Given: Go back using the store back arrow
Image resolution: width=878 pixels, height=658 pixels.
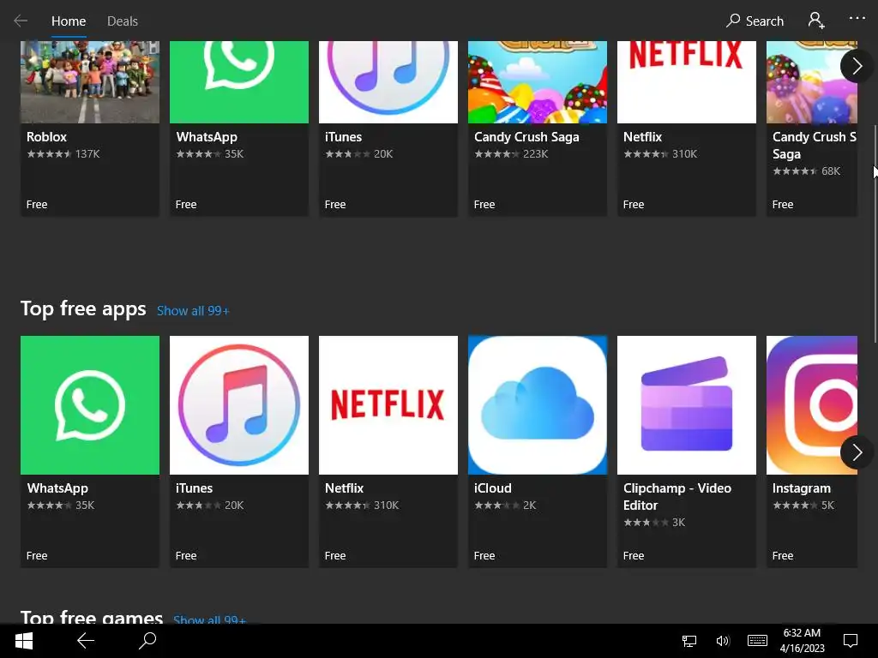Looking at the screenshot, I should coord(21,21).
